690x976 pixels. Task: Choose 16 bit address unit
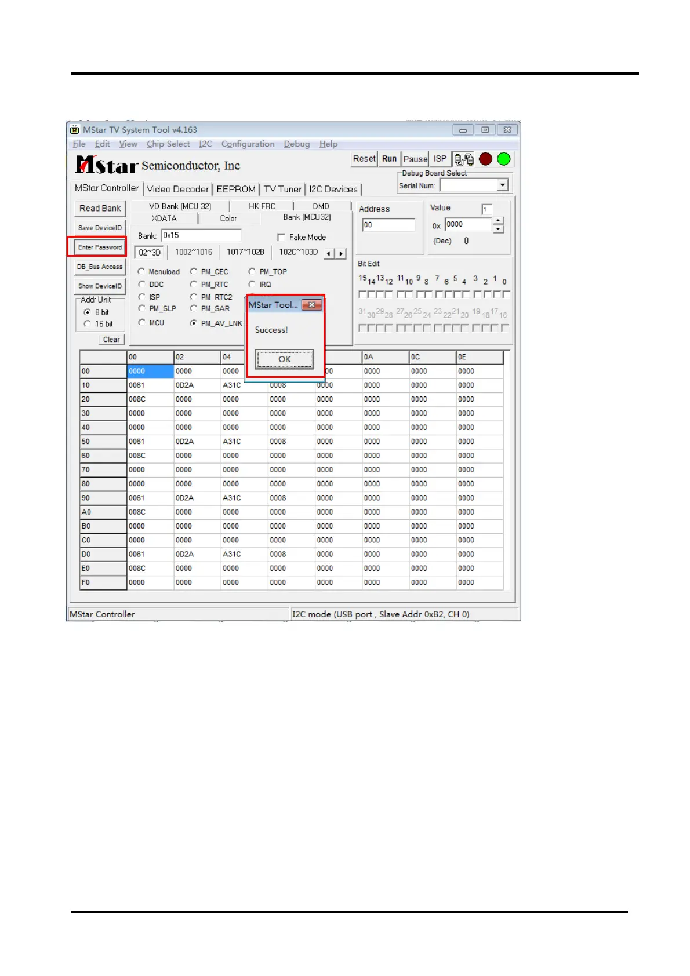(87, 324)
